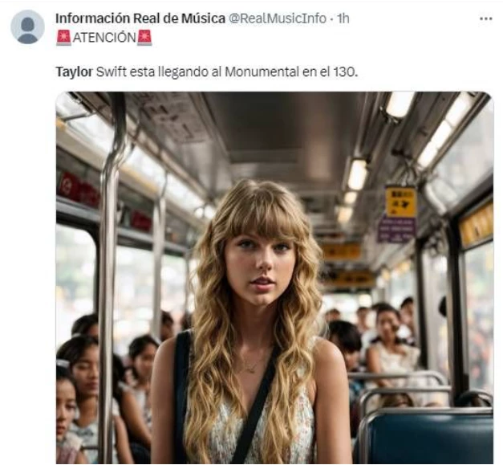Click the purple sign in the photo

tap(396, 230)
